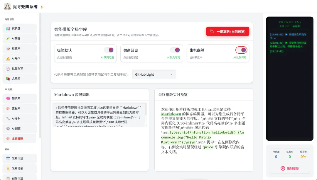Viewport: 317px width, 180px height.
Task: Click the 素材库 palette icon
Action: 8,108
